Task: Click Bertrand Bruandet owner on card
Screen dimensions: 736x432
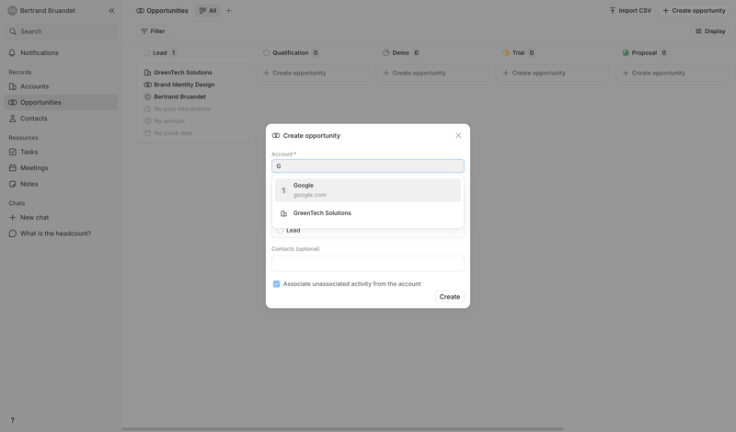Action: [x=175, y=97]
